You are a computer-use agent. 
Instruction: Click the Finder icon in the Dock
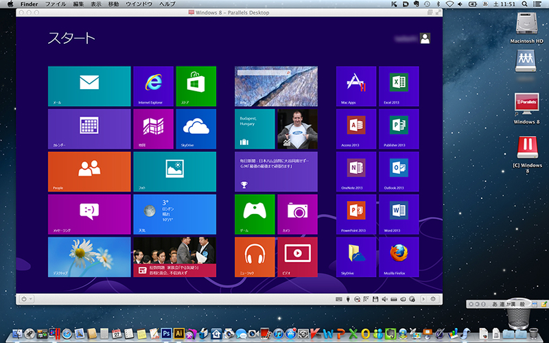tap(17, 333)
